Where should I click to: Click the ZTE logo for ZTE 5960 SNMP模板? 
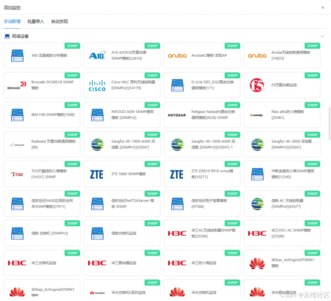point(97,174)
